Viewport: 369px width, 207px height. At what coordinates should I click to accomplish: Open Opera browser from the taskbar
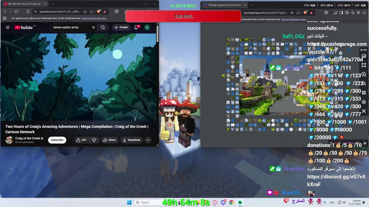click(214, 202)
